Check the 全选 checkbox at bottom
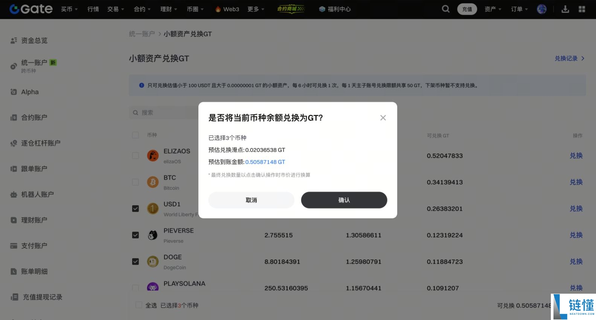 (139, 305)
